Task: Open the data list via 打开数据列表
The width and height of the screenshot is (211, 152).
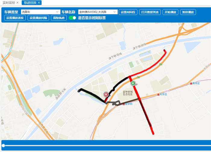Action: pos(150,12)
